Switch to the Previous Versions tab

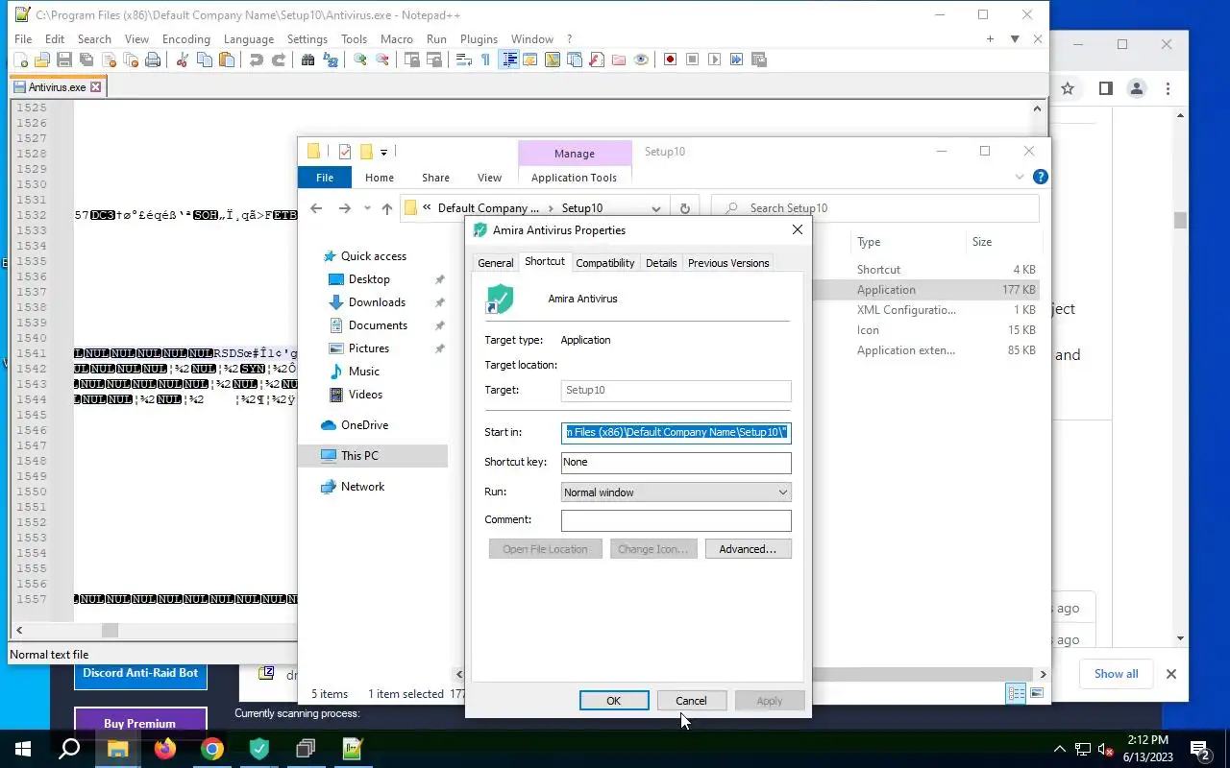(728, 263)
